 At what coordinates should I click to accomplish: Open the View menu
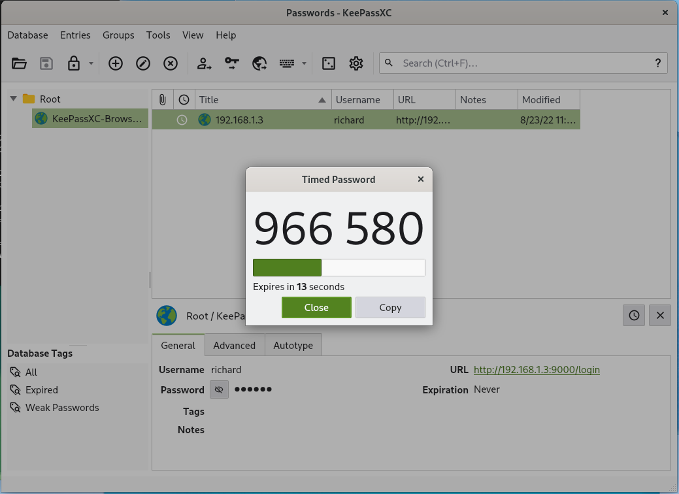tap(193, 35)
